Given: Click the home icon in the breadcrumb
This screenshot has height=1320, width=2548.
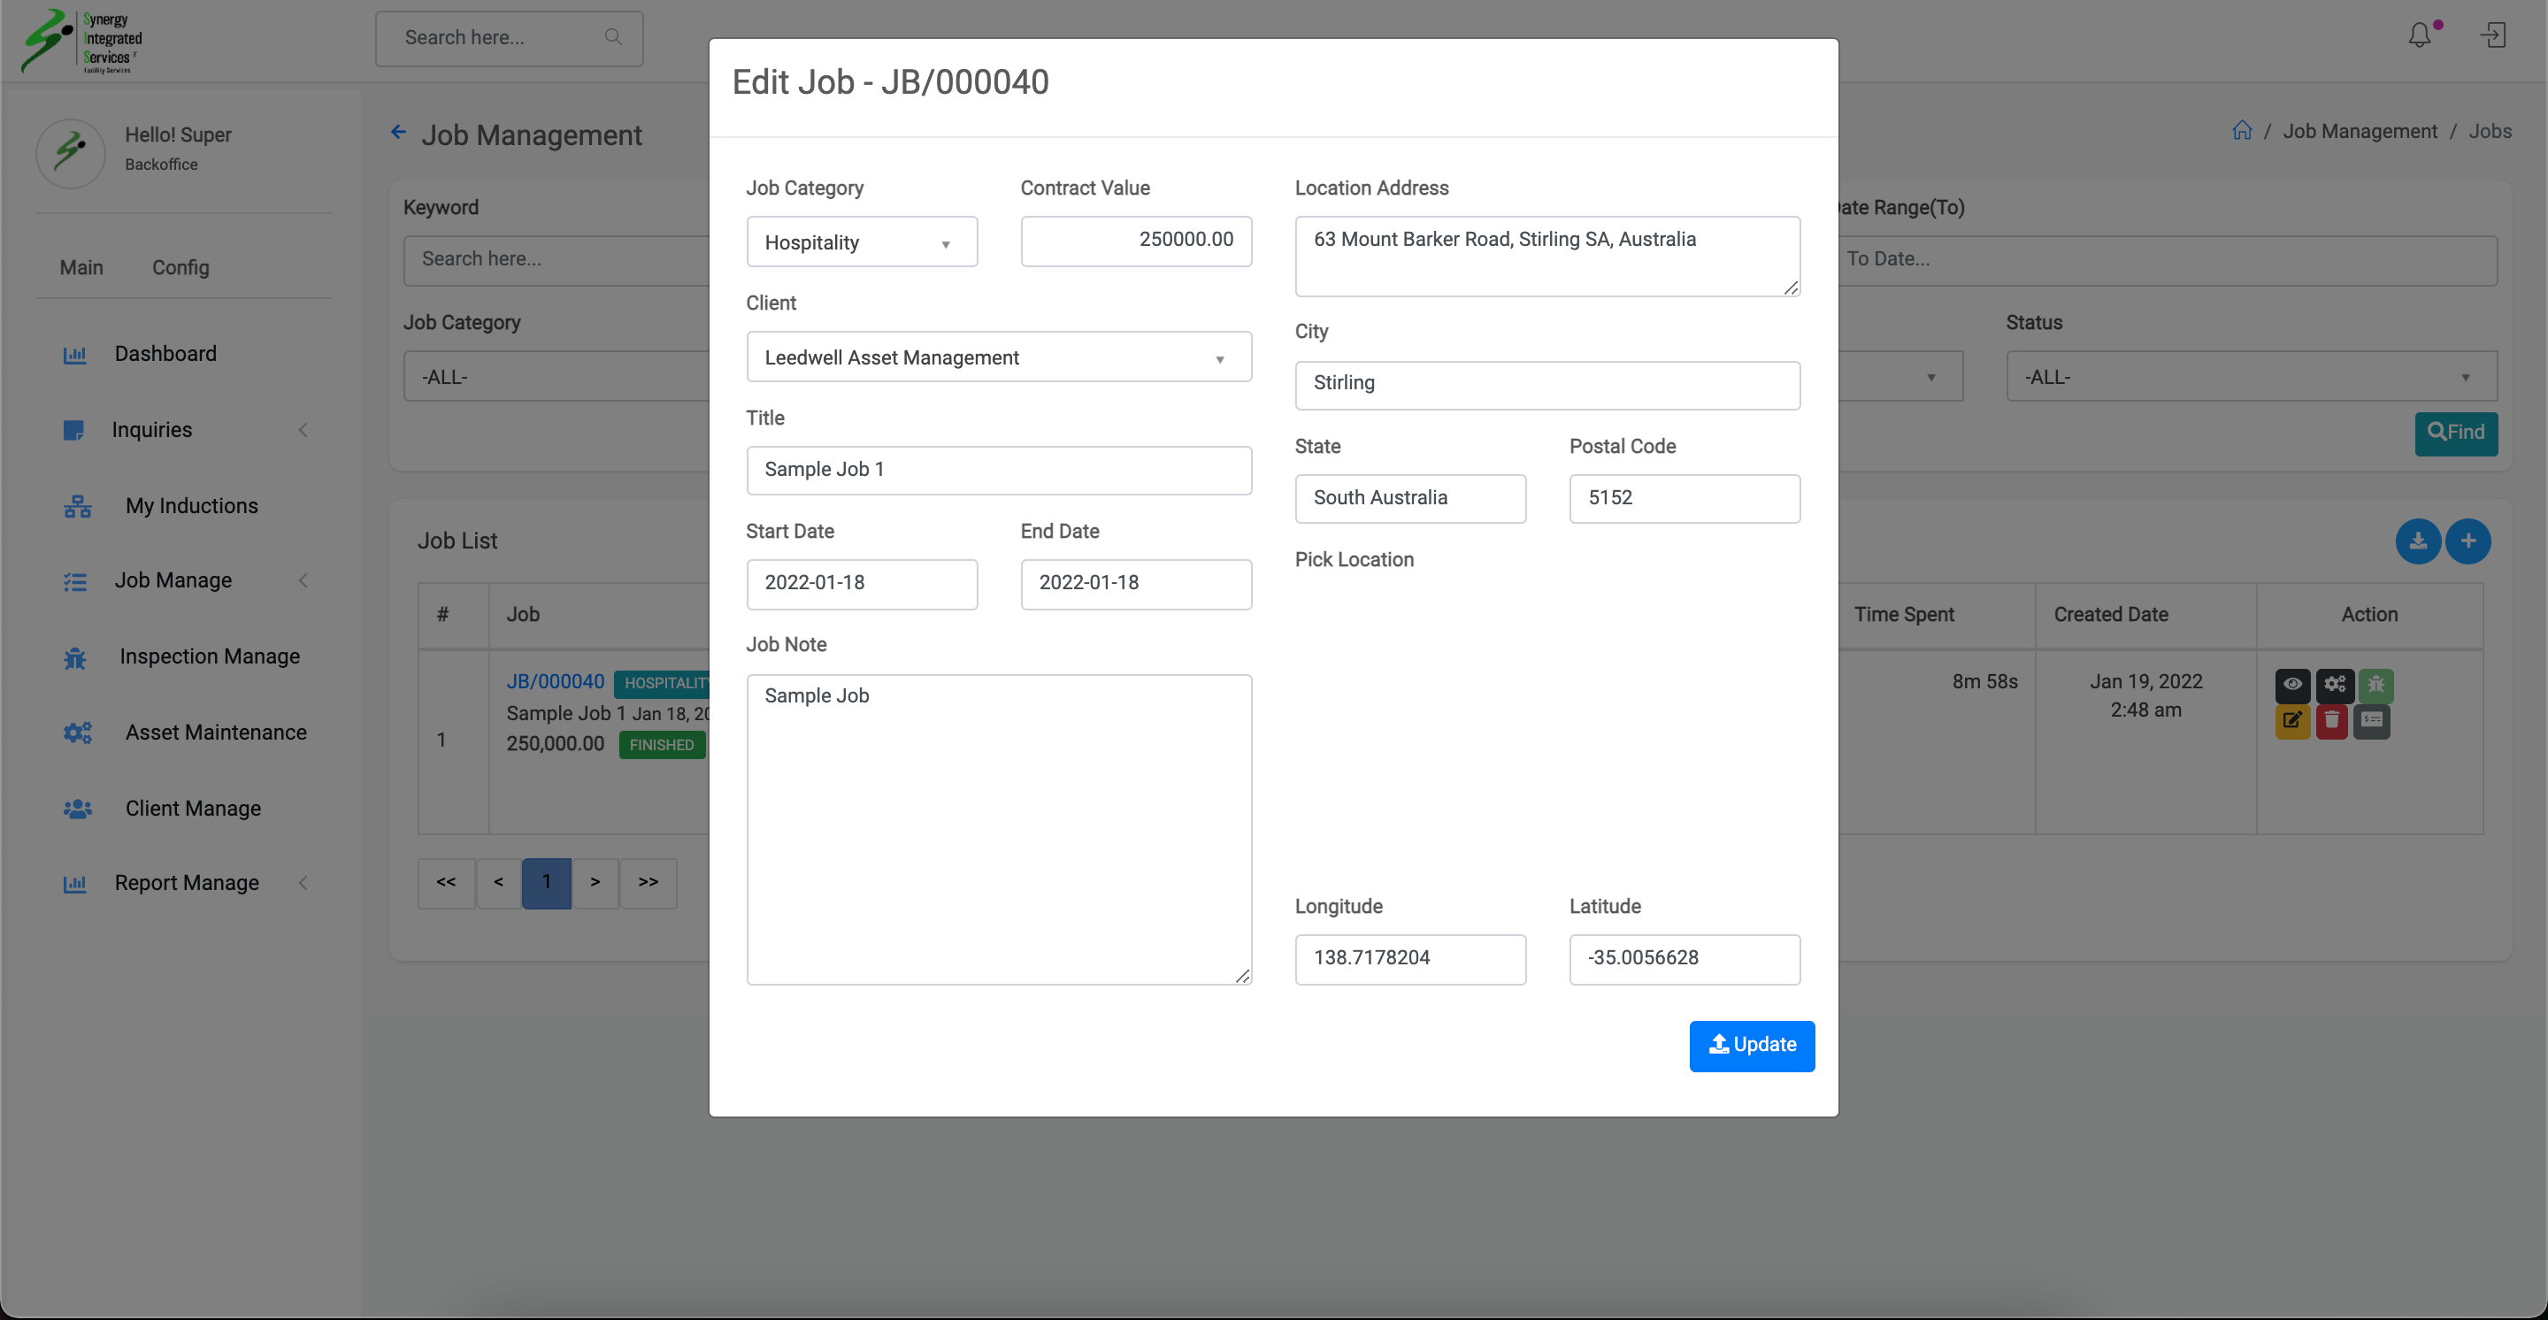Looking at the screenshot, I should [2241, 131].
